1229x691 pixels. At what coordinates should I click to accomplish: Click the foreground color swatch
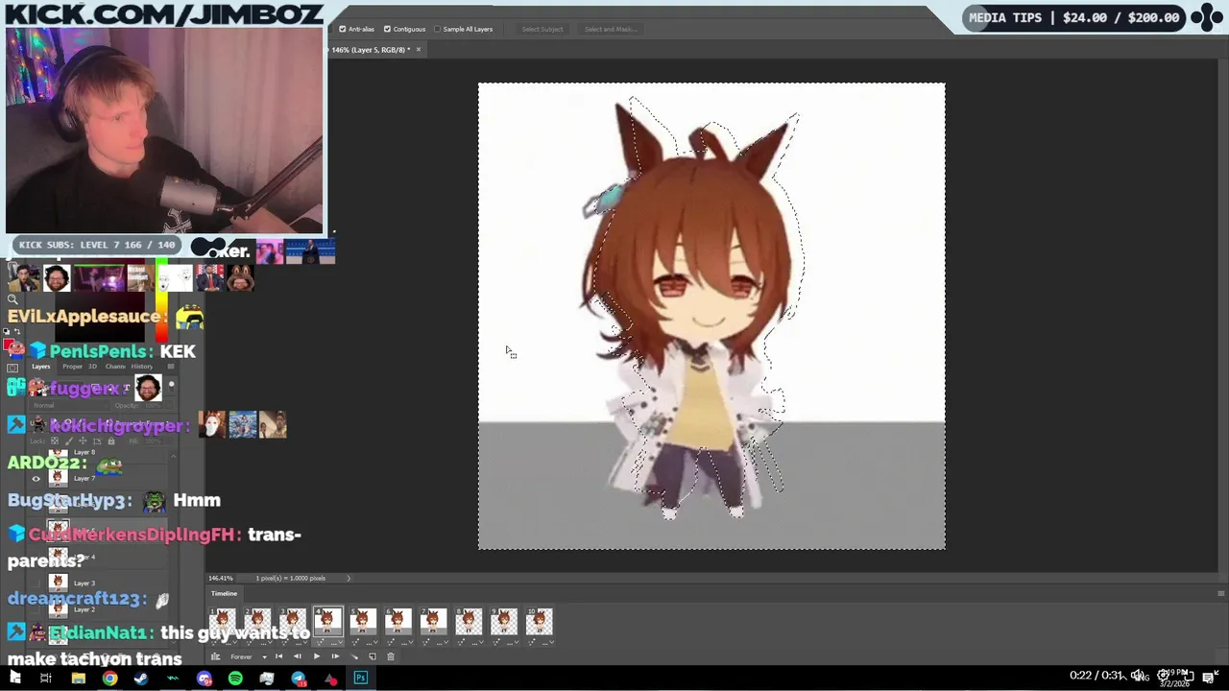8,343
